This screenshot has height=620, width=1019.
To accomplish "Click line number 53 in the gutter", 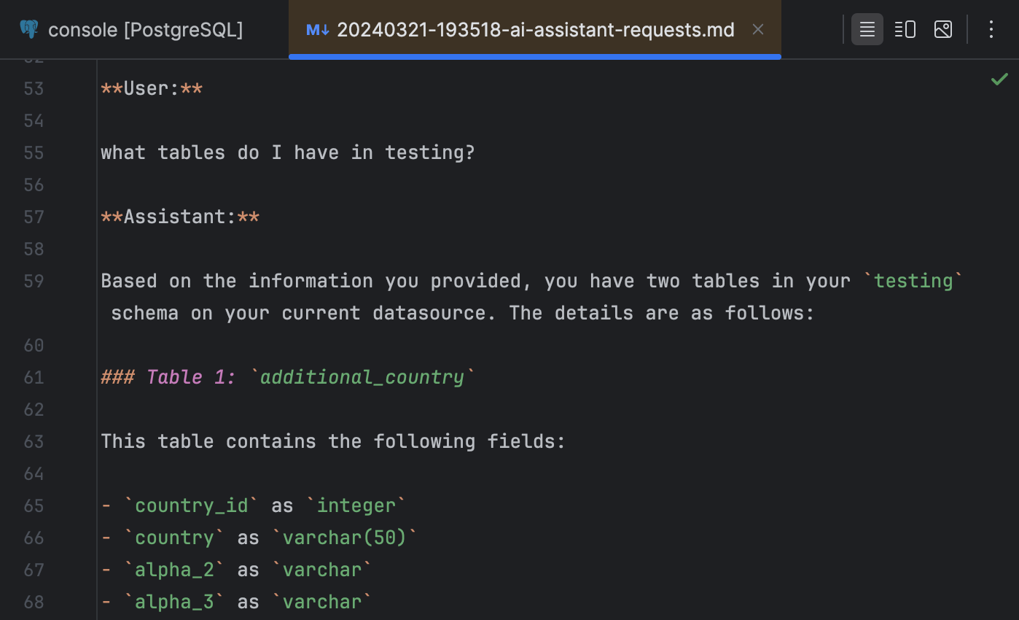I will pyautogui.click(x=34, y=88).
